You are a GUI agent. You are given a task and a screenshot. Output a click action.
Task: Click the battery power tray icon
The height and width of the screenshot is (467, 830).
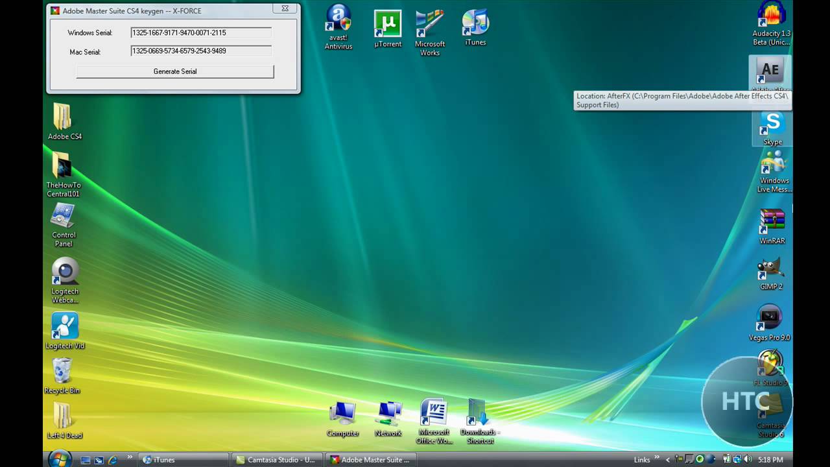click(726, 459)
